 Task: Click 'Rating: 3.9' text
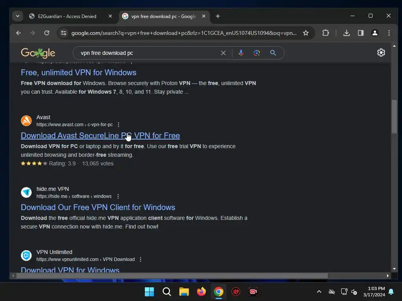(x=62, y=163)
